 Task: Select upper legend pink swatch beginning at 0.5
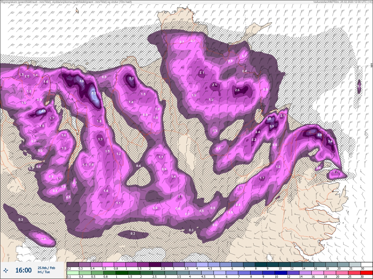(x=108, y=264)
